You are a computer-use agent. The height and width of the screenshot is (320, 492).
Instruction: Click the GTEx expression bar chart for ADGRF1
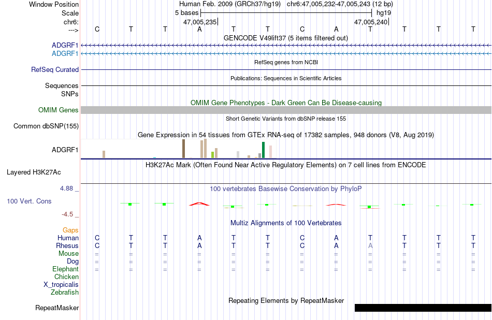pyautogui.click(x=179, y=149)
